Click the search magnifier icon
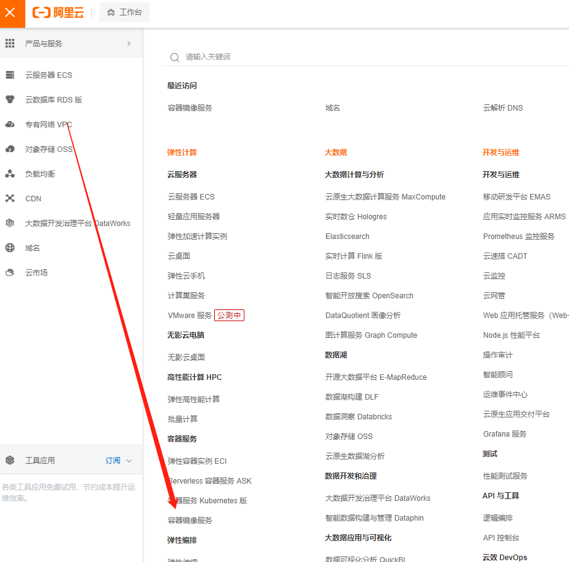 click(x=175, y=57)
